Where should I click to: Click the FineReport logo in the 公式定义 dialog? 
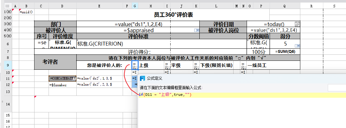(142, 78)
